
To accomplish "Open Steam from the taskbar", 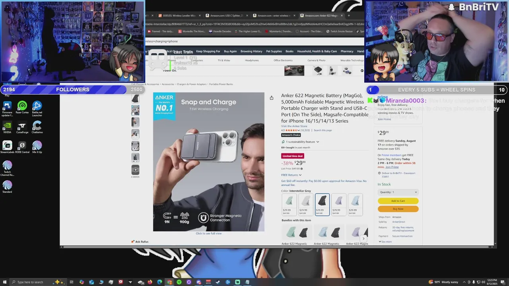I will [x=218, y=282].
